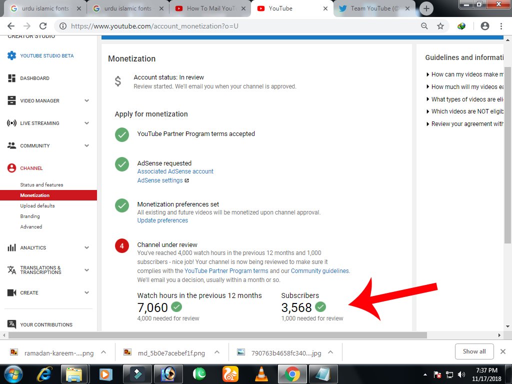Viewport: 512px width, 384px height.
Task: Click Show all downloads button
Action: 474,351
